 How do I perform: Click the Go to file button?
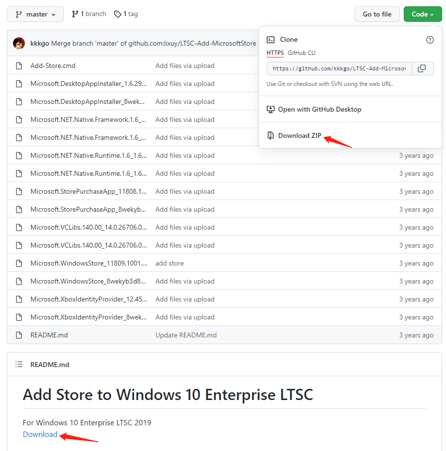pos(377,14)
